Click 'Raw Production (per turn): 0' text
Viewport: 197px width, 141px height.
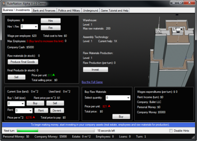[x=99, y=63]
